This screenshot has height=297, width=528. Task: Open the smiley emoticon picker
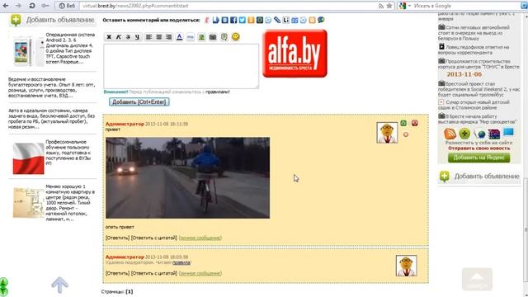coord(235,36)
